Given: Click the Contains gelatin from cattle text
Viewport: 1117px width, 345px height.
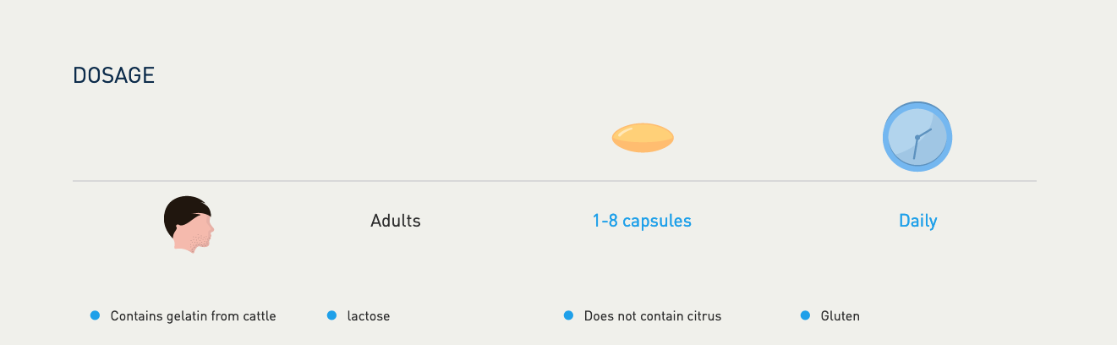Looking at the screenshot, I should [x=193, y=316].
